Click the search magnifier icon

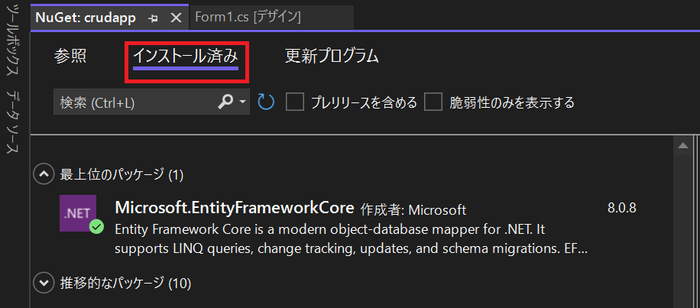point(226,102)
